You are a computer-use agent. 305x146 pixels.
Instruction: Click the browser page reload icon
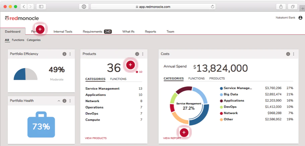pos(212,7)
